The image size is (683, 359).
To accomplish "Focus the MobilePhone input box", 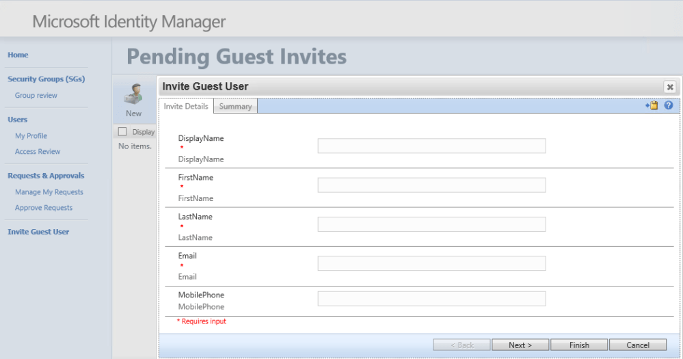I will click(431, 298).
